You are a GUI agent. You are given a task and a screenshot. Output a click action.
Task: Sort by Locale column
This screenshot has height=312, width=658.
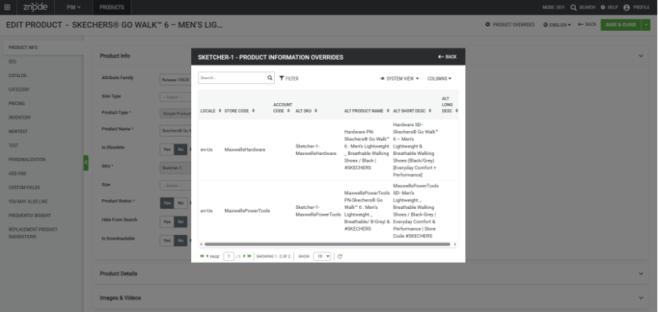tap(211, 111)
